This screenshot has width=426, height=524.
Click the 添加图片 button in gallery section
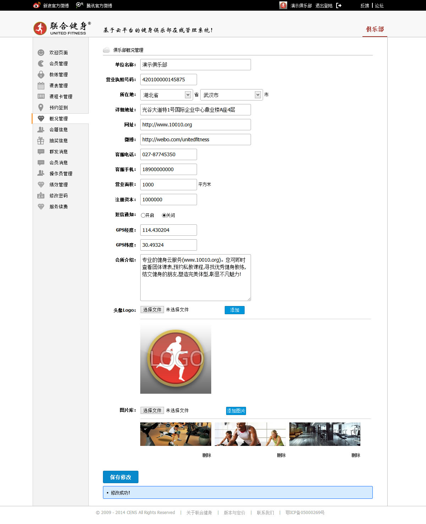coord(236,411)
